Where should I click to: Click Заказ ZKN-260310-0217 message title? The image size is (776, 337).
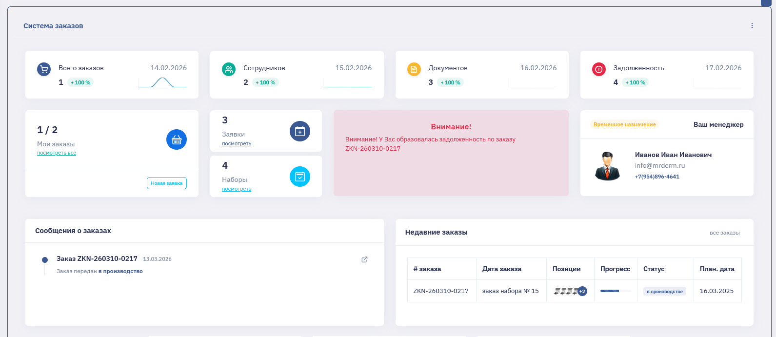(97, 258)
